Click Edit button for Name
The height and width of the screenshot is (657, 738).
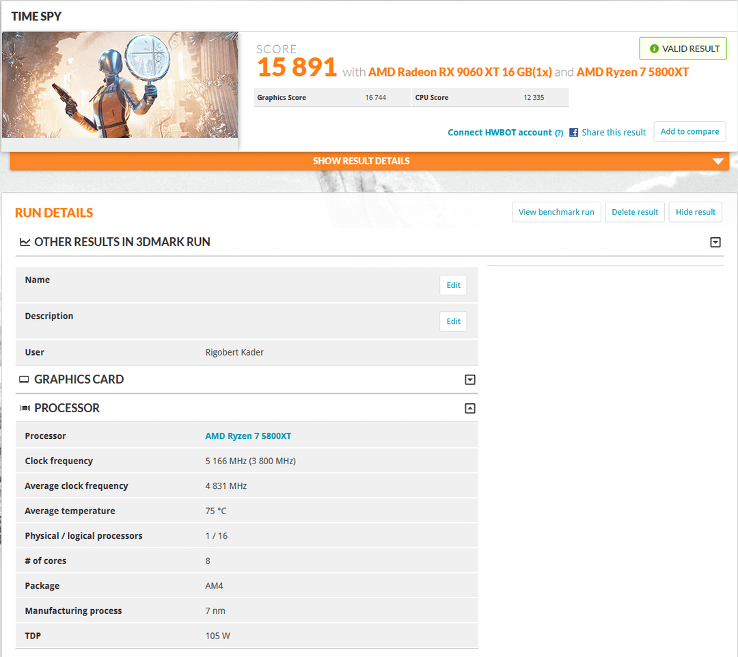(453, 285)
